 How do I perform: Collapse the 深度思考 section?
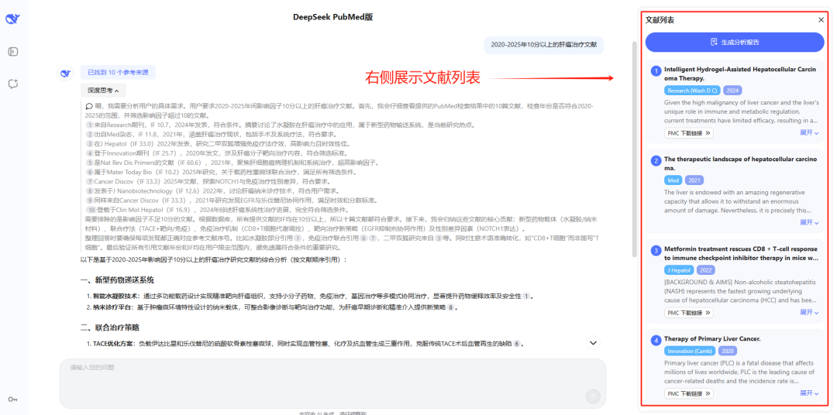pyautogui.click(x=103, y=90)
